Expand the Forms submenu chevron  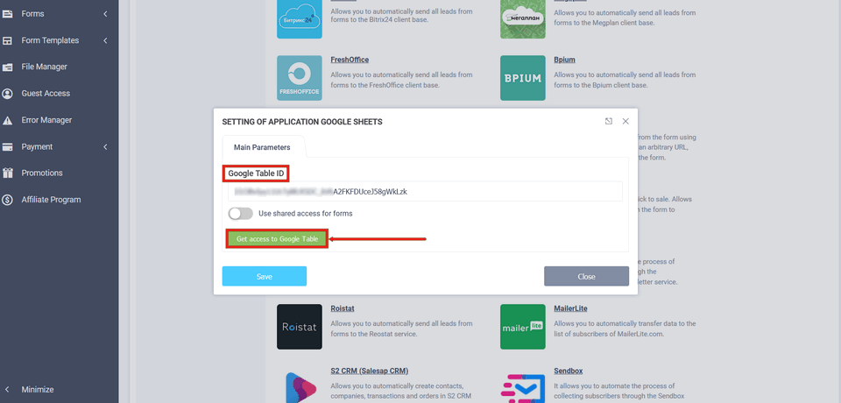105,14
